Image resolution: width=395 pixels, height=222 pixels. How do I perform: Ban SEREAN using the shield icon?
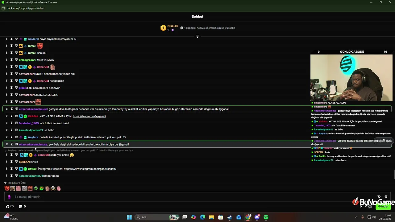[16, 162]
